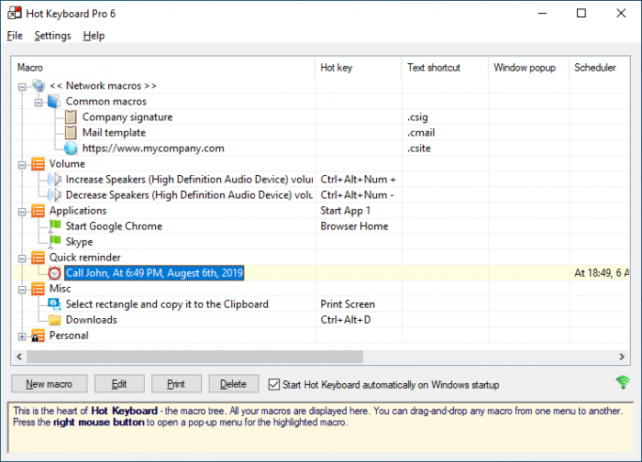Click the horizontal scrollbar thumb
Viewport: 642px width, 462px height.
point(194,357)
